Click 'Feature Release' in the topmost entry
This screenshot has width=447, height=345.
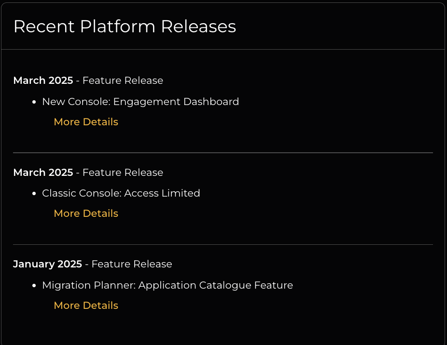[x=123, y=80]
